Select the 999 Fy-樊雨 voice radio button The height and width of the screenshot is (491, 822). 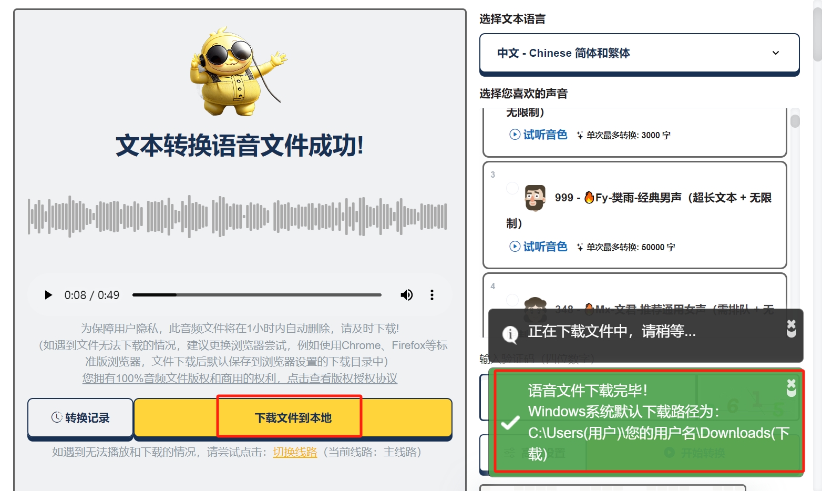coord(512,188)
